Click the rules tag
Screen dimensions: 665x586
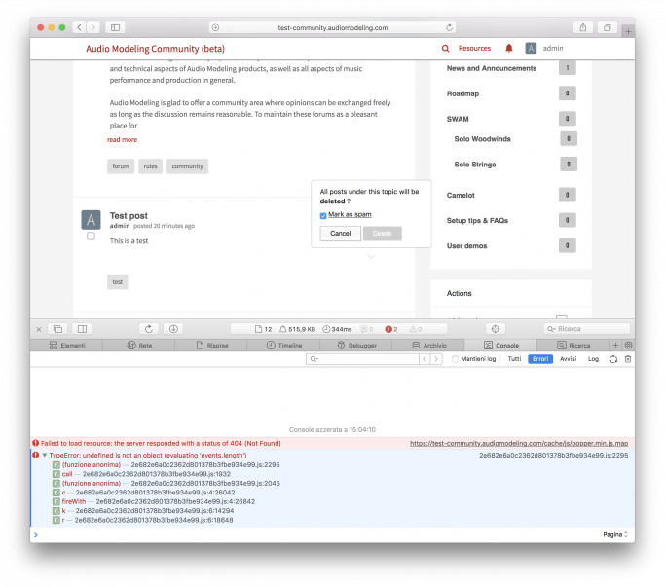(x=150, y=166)
